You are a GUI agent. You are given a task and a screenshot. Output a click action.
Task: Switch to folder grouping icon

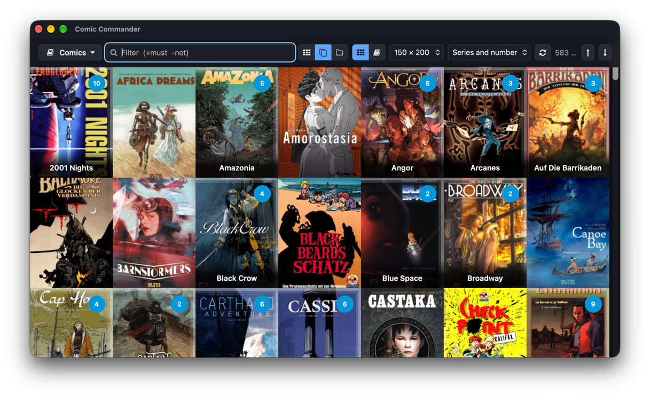point(340,52)
